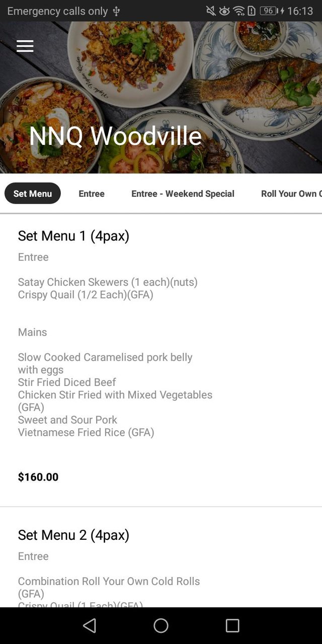
Task: Open the hamburger navigation menu
Action: click(x=25, y=46)
